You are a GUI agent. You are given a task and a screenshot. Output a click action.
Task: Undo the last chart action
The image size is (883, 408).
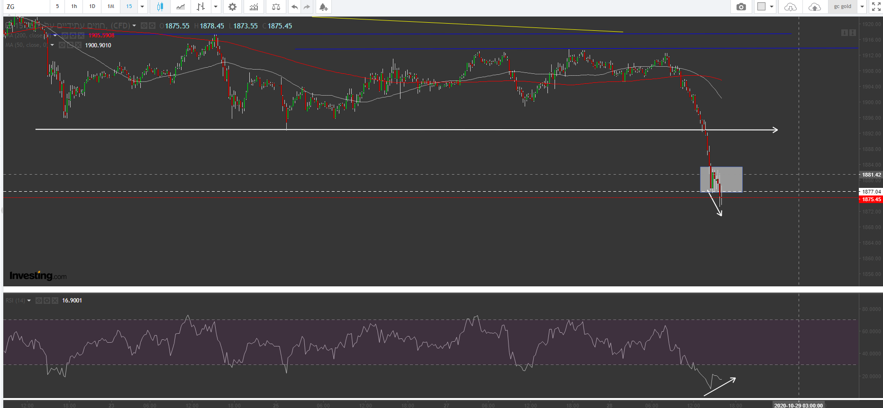click(294, 7)
